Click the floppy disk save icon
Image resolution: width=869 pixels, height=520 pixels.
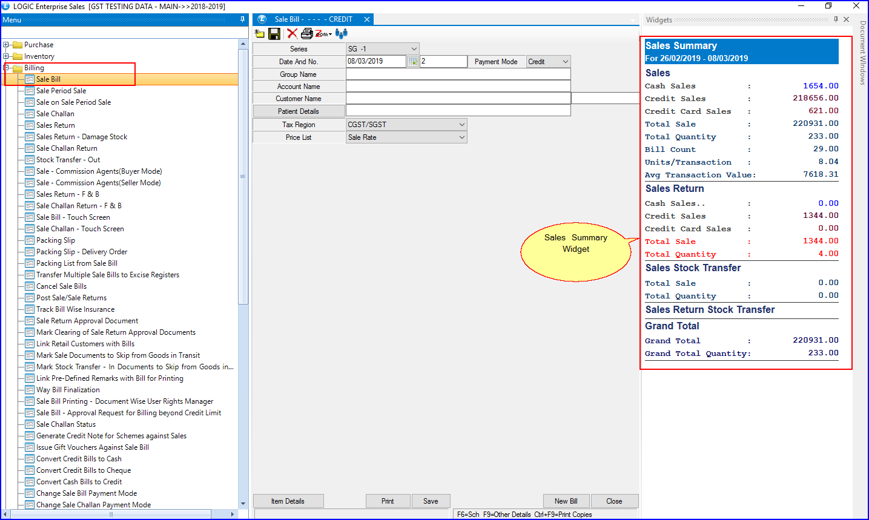[x=274, y=34]
